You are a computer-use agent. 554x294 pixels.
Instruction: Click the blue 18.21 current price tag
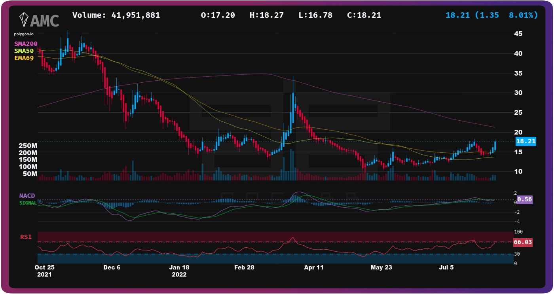[x=526, y=141]
